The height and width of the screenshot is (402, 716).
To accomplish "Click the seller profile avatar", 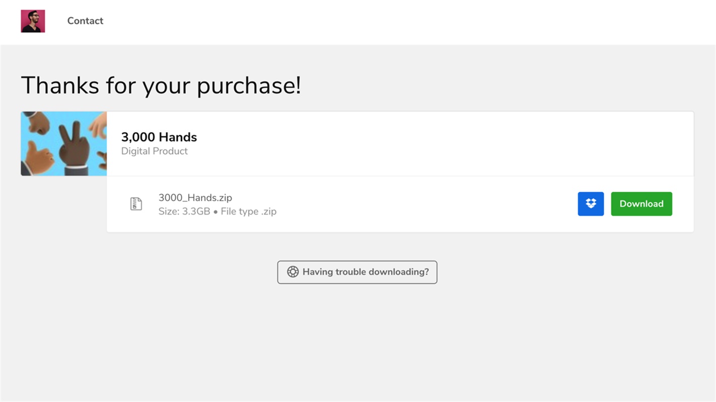I will pyautogui.click(x=33, y=21).
